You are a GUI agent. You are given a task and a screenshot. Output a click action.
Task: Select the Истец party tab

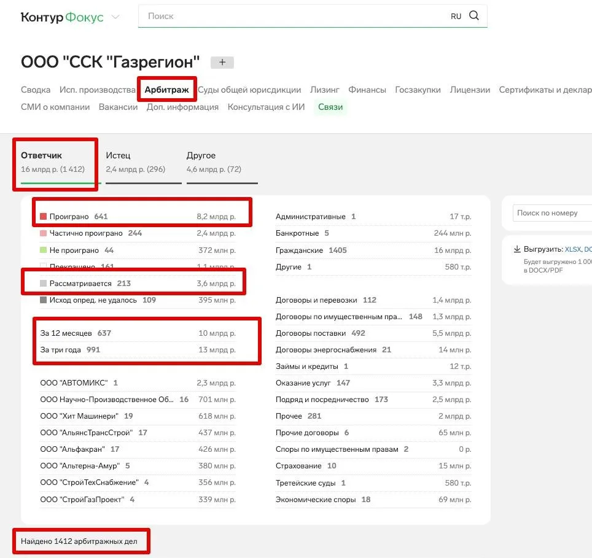[x=118, y=155]
